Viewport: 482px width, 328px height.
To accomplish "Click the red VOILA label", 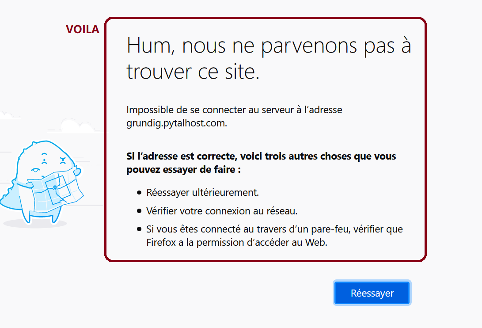I will pyautogui.click(x=82, y=30).
